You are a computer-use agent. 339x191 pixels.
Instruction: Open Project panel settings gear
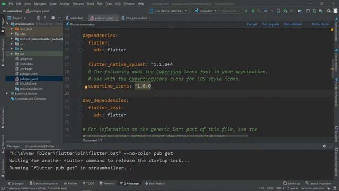click(53, 18)
